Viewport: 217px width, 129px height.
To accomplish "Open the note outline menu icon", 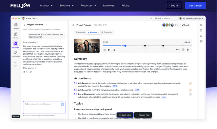I will point(73,25).
